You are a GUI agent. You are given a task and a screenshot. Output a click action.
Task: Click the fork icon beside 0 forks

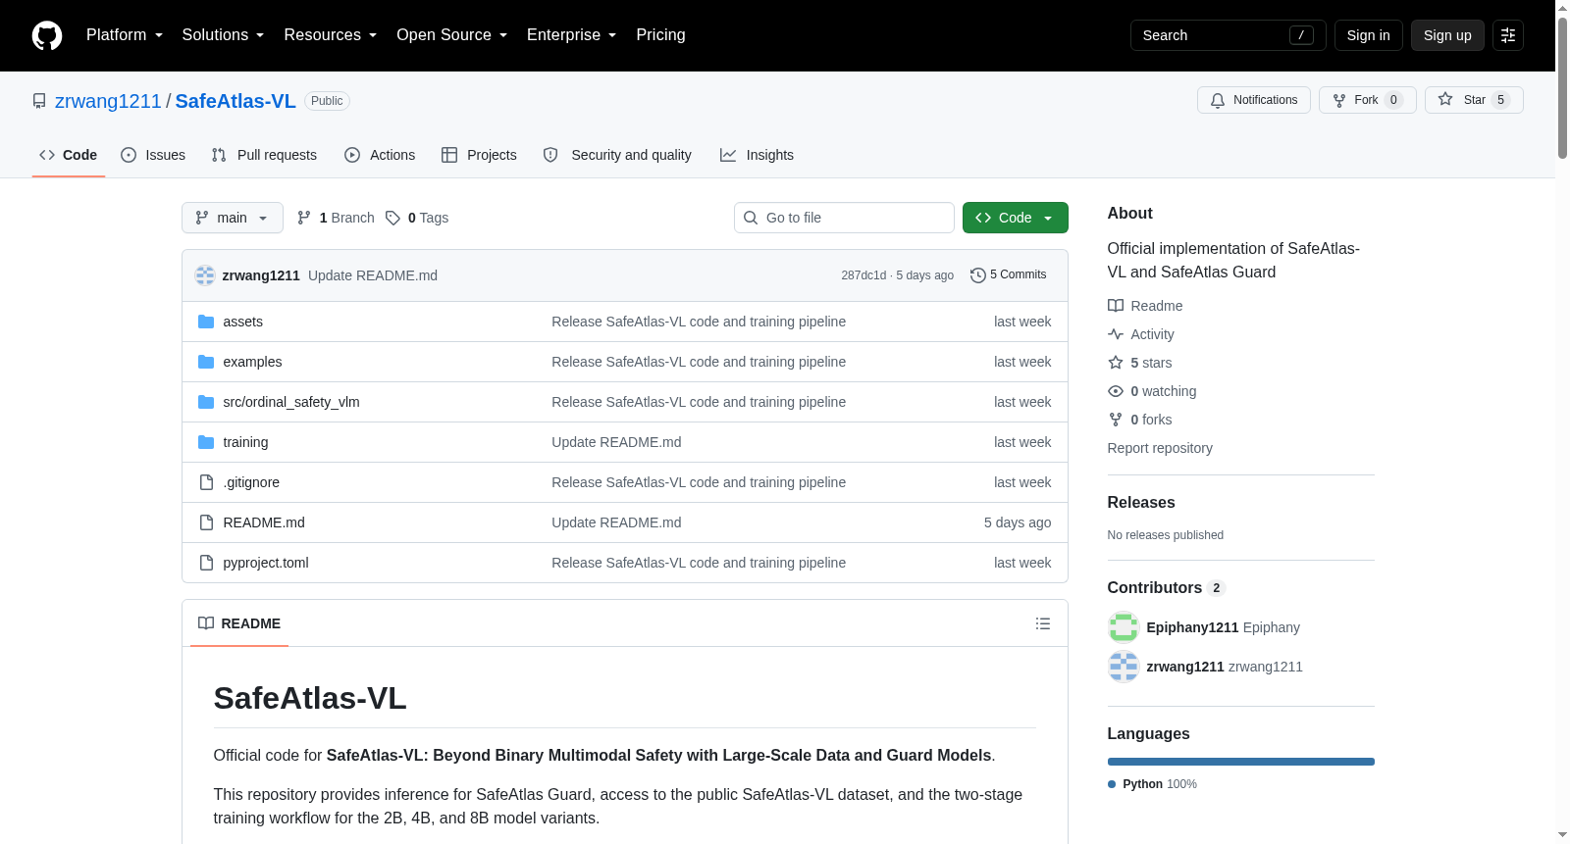1116,420
